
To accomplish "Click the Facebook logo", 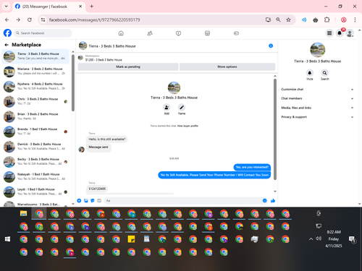I will tap(7, 33).
